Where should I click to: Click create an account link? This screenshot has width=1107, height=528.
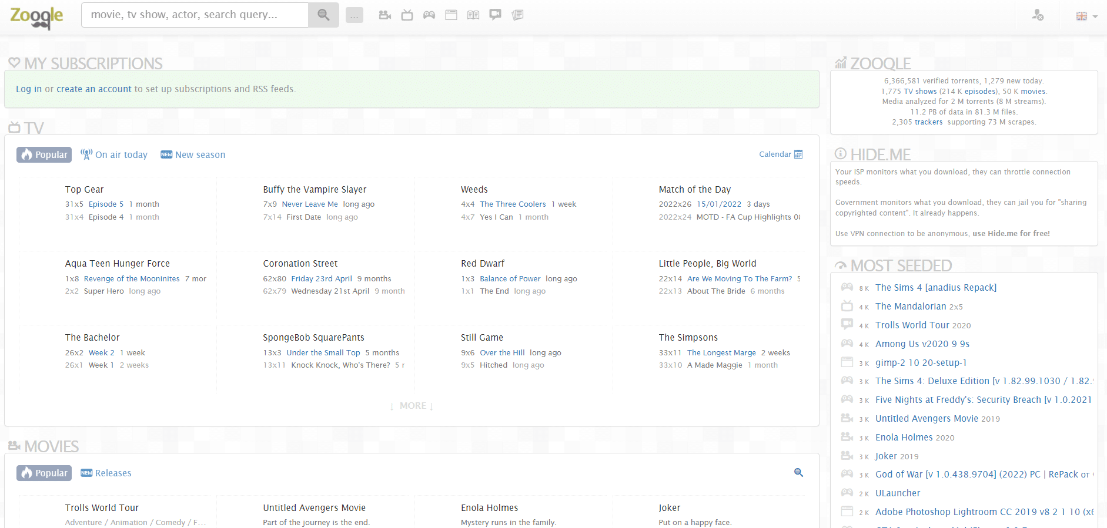point(94,89)
